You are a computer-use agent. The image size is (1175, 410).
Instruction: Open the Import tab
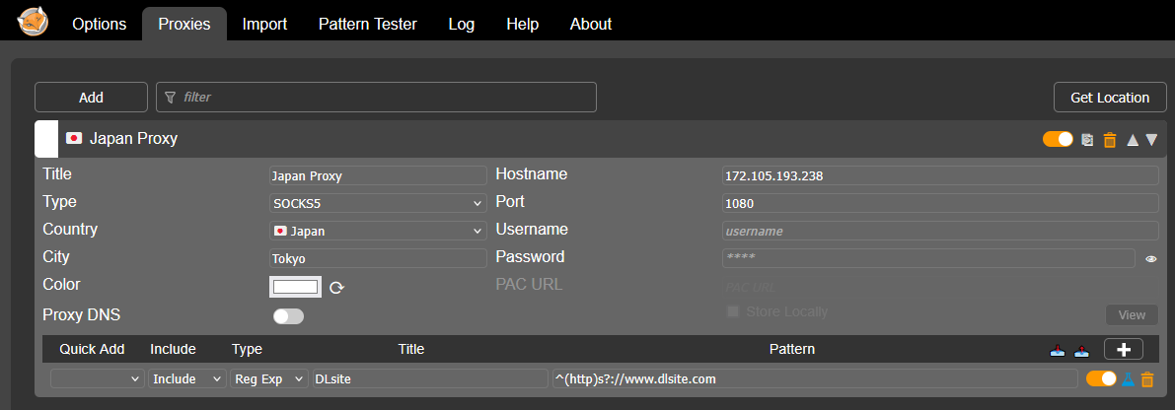pyautogui.click(x=264, y=24)
